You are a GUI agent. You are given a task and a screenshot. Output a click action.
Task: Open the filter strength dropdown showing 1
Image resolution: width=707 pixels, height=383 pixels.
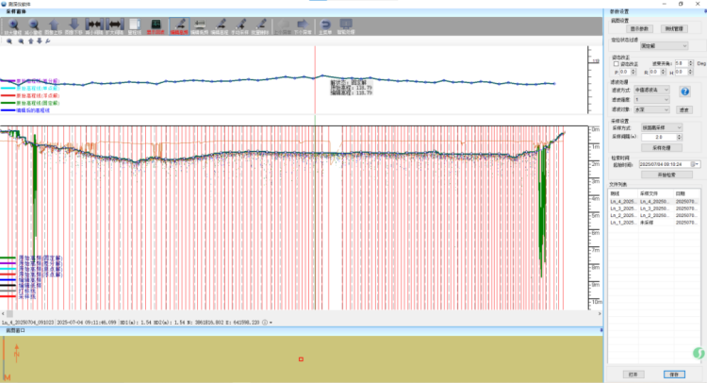click(651, 100)
